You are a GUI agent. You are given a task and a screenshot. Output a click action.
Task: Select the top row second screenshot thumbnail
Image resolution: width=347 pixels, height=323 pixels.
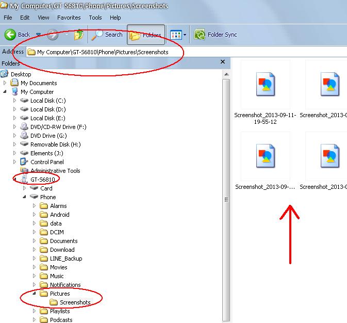pos(326,85)
